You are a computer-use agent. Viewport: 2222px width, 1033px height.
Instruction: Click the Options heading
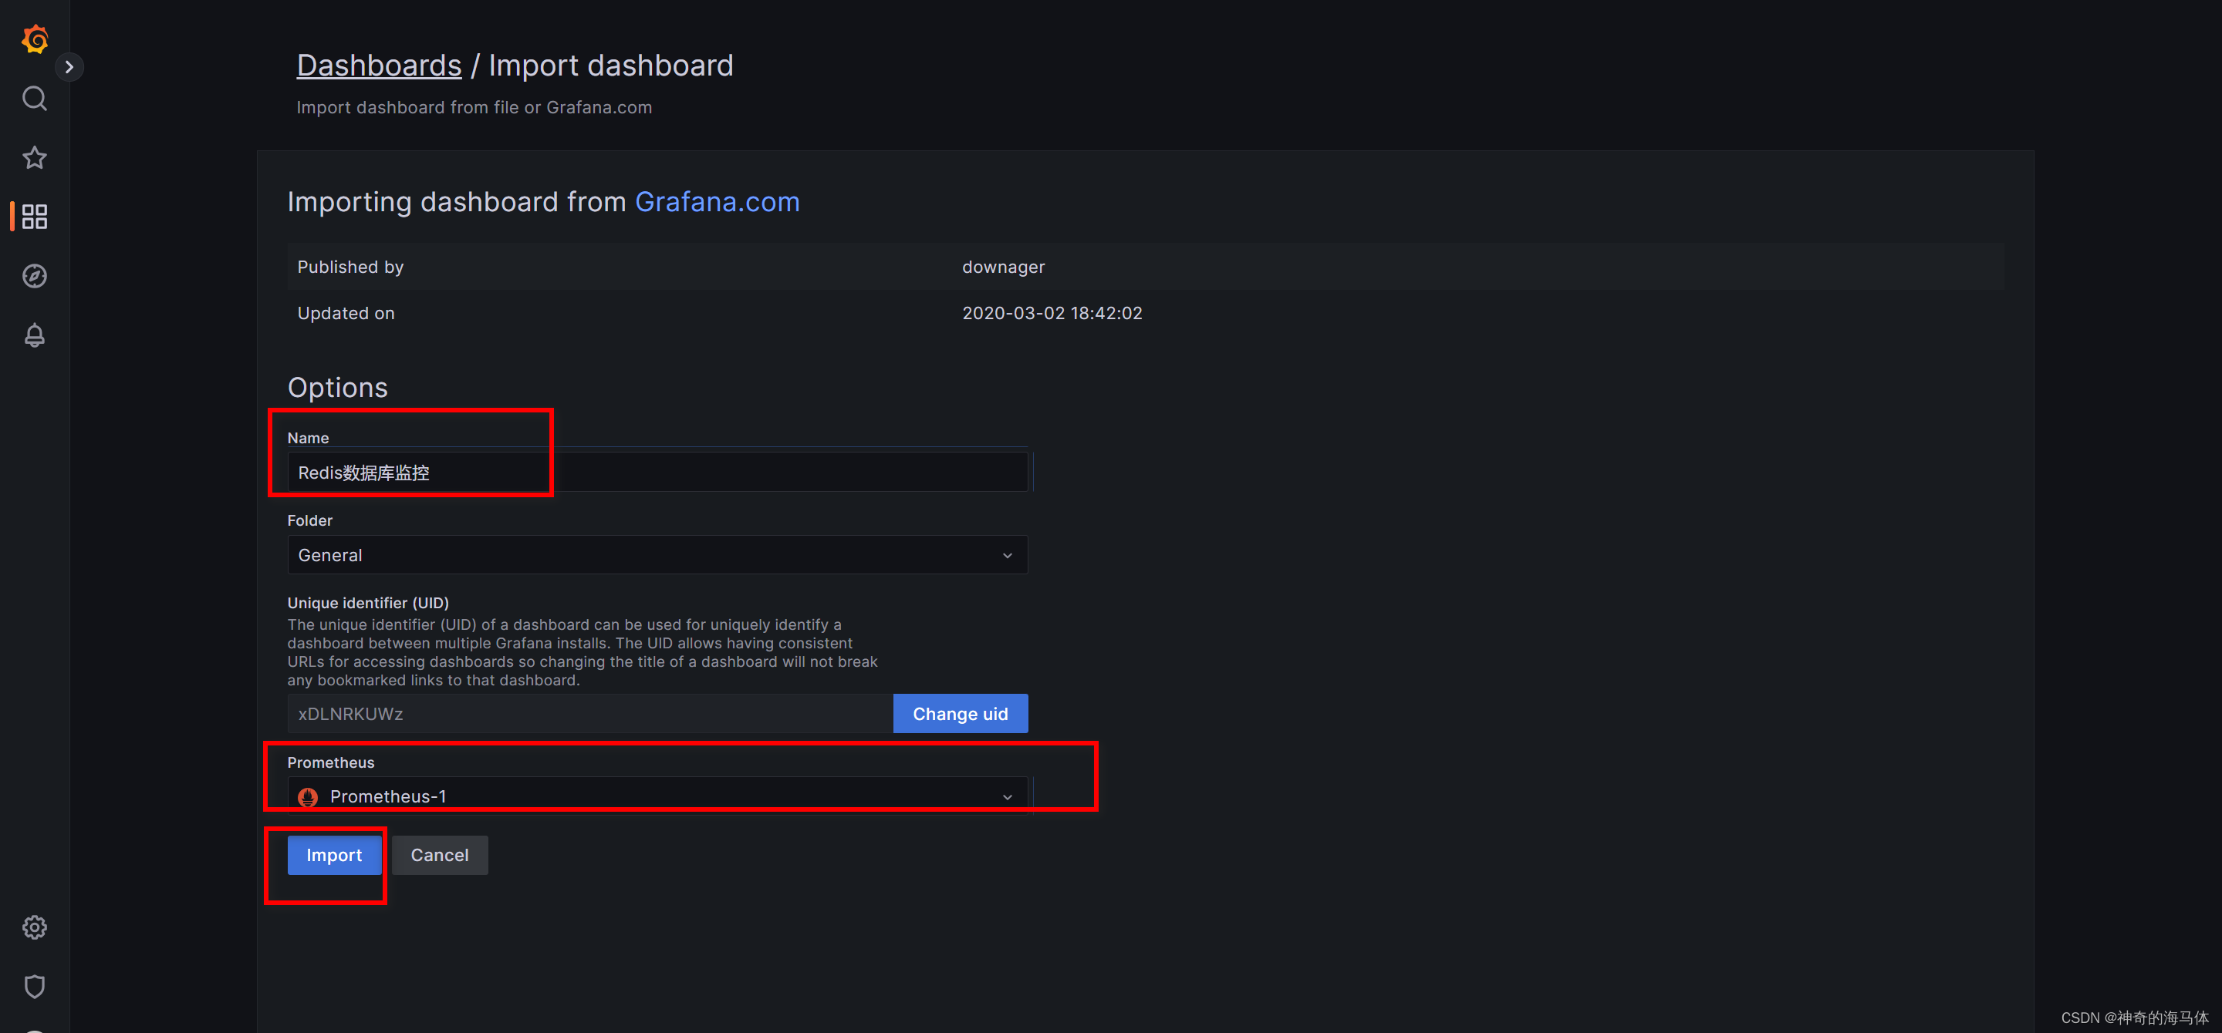(337, 388)
